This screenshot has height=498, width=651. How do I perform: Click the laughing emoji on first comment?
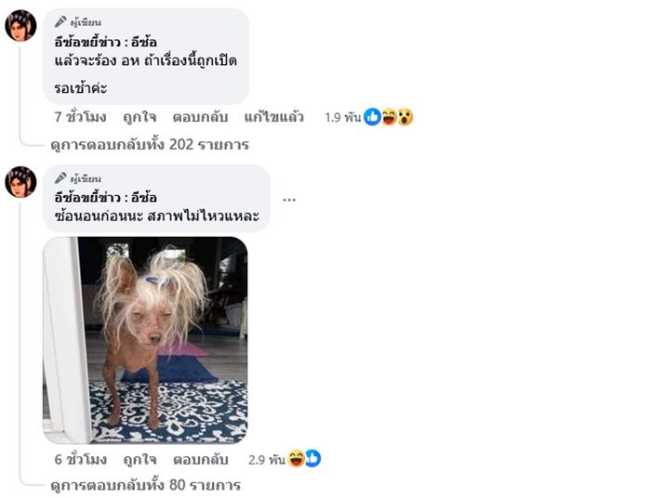pos(389,117)
